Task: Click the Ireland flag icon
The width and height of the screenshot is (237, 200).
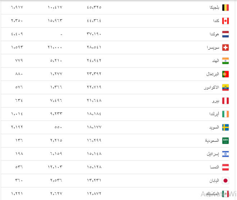Action: pos(225,114)
